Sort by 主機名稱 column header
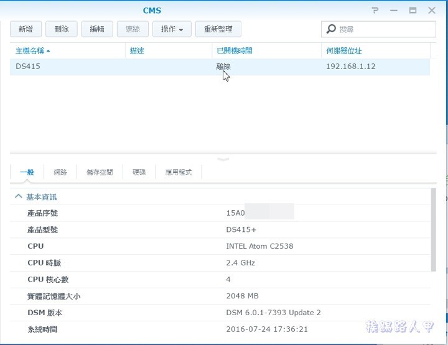This screenshot has width=448, height=345. point(33,51)
